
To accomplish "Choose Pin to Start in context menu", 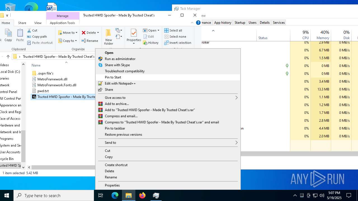I will pos(168,77).
